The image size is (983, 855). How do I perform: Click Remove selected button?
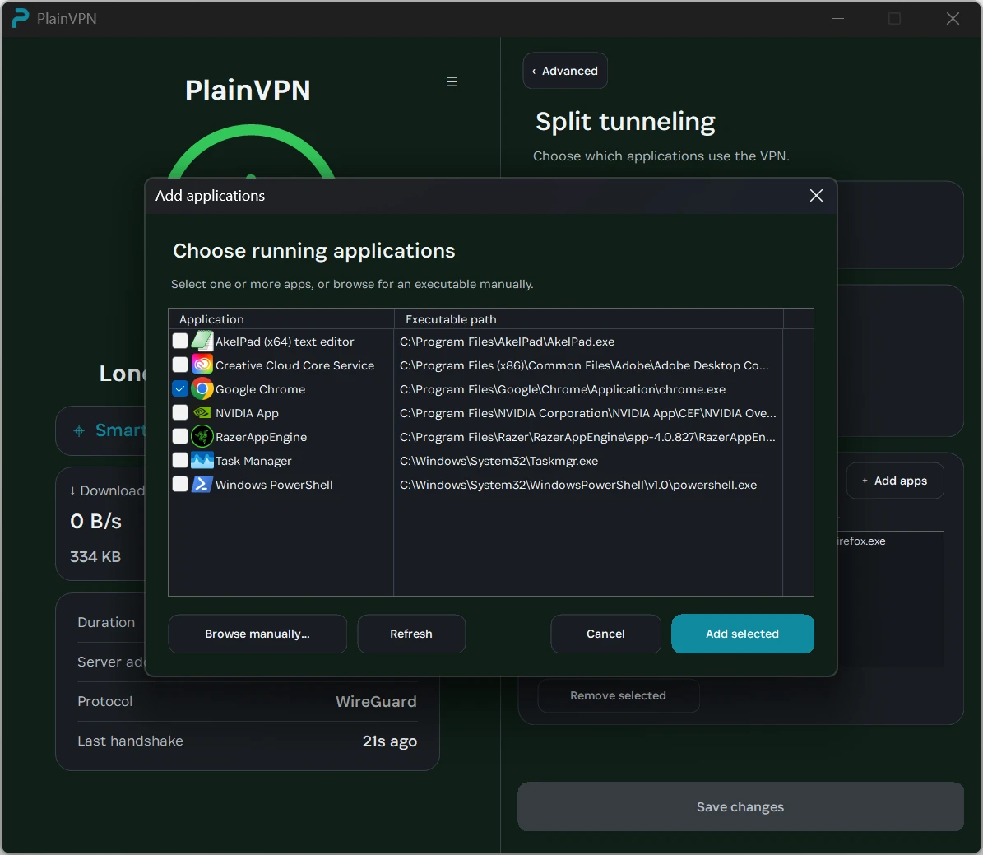(x=618, y=695)
